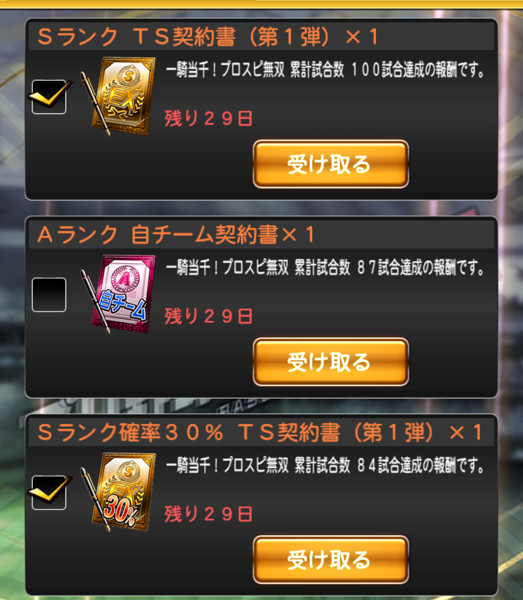Click 受け取る for the 100試合 reward
Image resolution: width=523 pixels, height=600 pixels.
point(331,164)
